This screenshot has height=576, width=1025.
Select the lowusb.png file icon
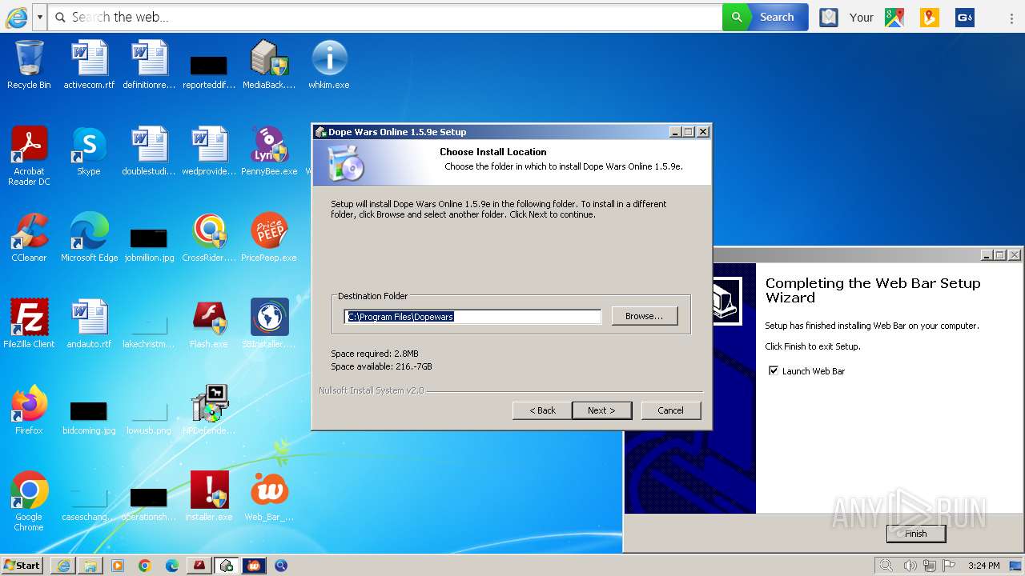point(149,416)
